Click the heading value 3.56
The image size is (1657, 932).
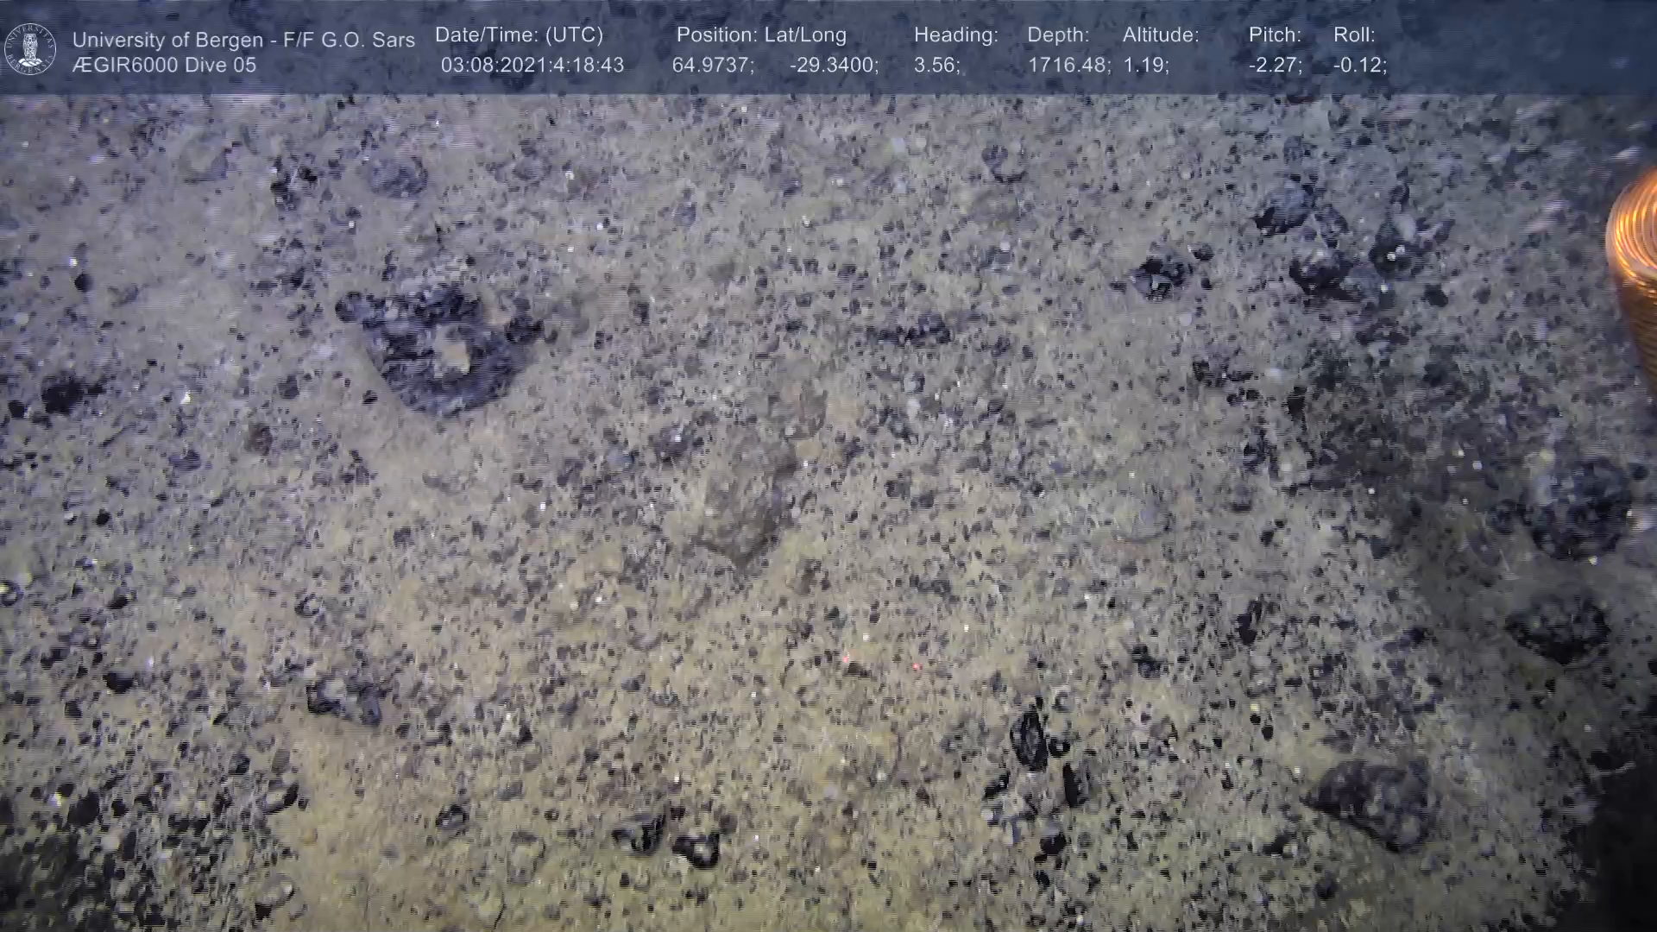[x=936, y=66]
